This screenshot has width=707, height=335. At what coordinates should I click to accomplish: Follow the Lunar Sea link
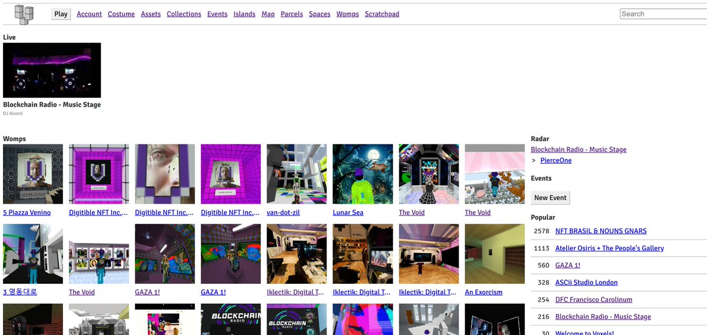348,213
